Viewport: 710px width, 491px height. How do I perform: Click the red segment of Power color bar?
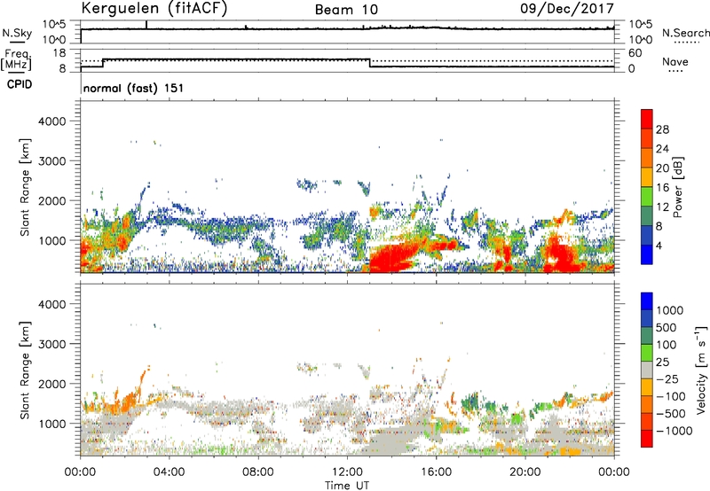click(x=647, y=119)
